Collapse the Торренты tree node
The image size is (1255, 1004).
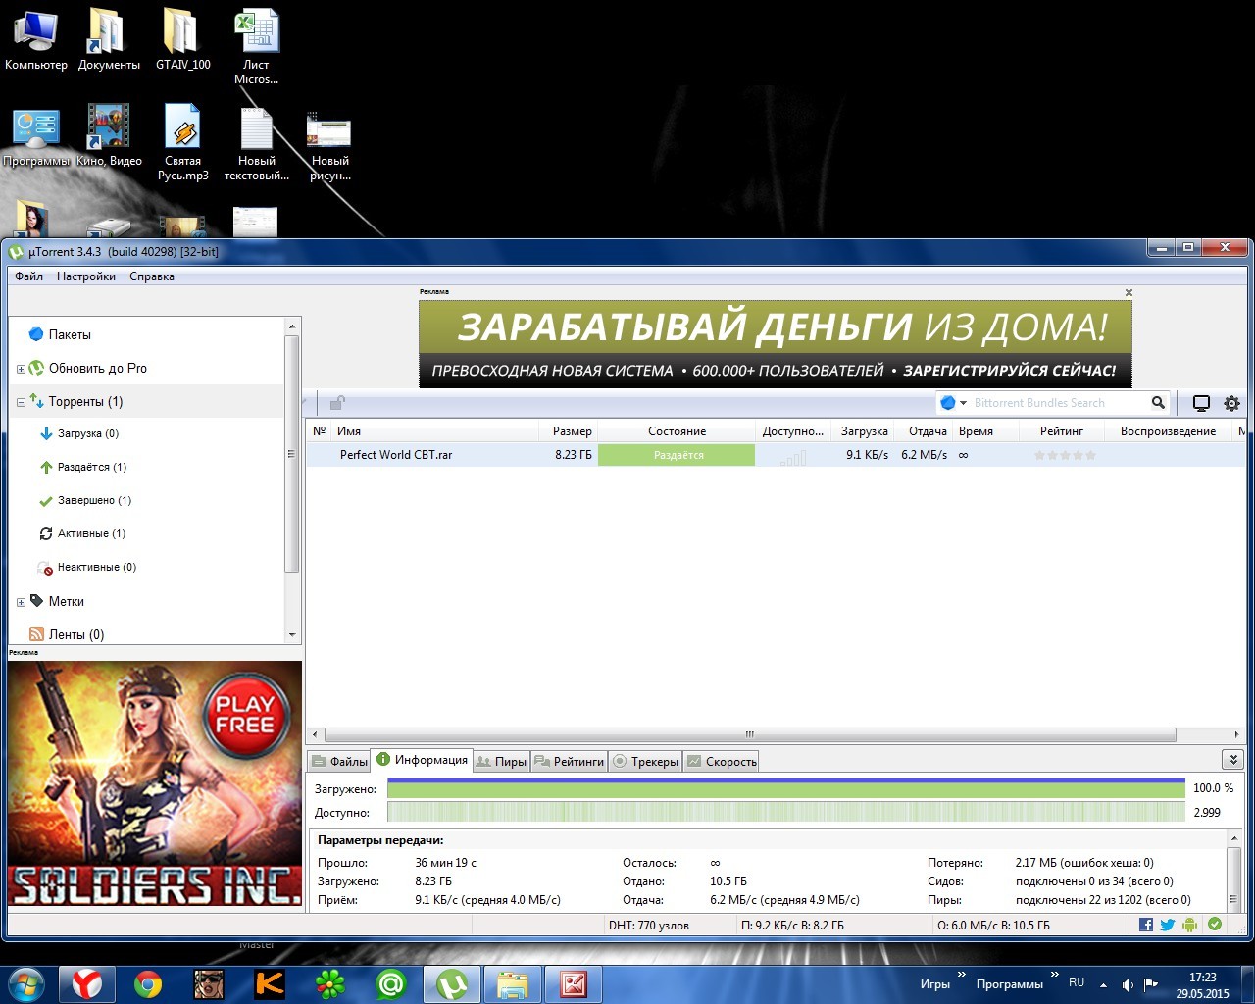point(21,402)
